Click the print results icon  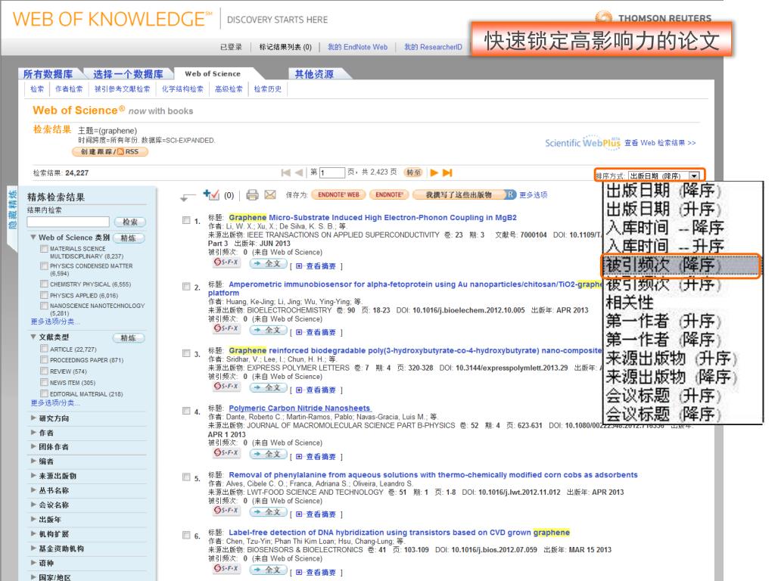252,194
